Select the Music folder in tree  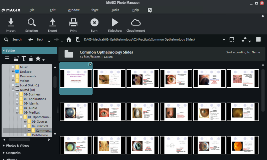click(24, 67)
